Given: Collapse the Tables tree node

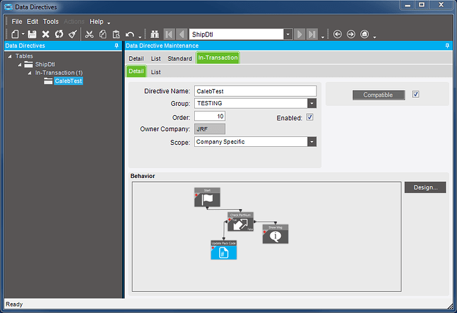Looking at the screenshot, I should [x=10, y=56].
